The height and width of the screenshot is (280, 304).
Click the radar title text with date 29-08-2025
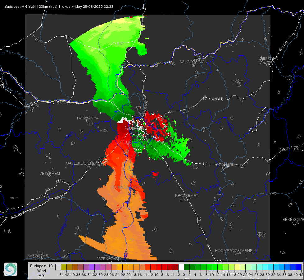click(x=59, y=7)
